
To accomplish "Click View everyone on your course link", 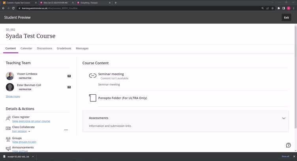I will coord(31,121).
